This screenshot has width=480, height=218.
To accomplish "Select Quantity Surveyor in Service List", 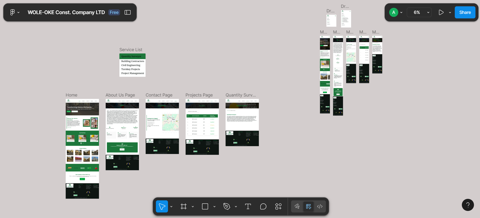I will 132,56.
